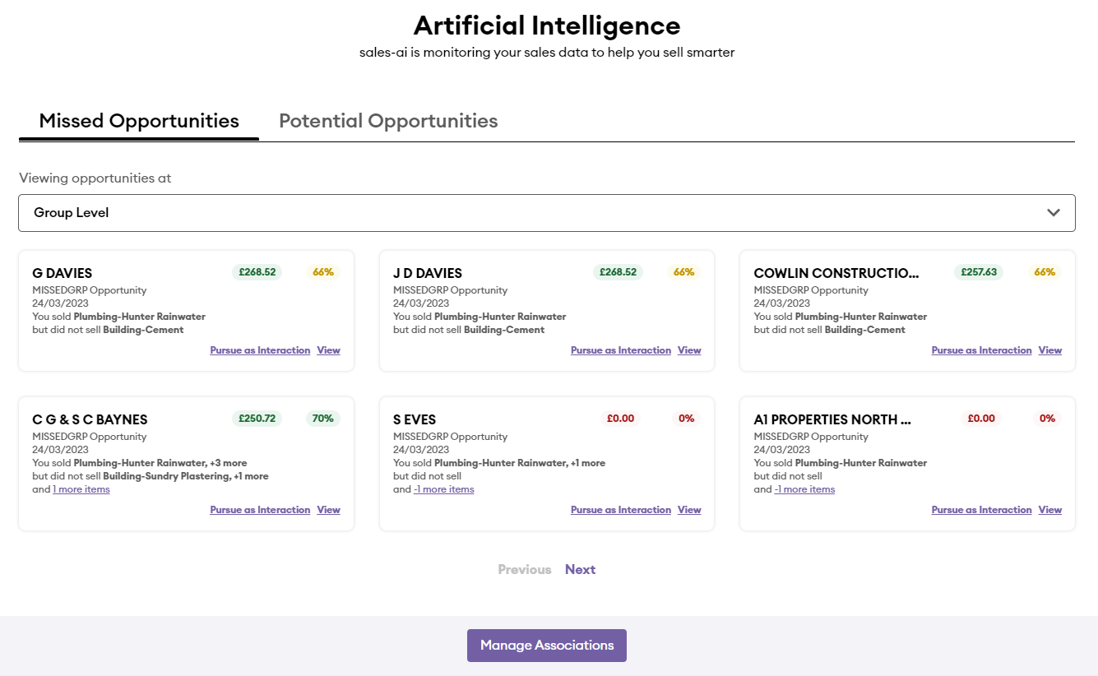
Task: Select the Missed Opportunities tab
Action: [139, 121]
